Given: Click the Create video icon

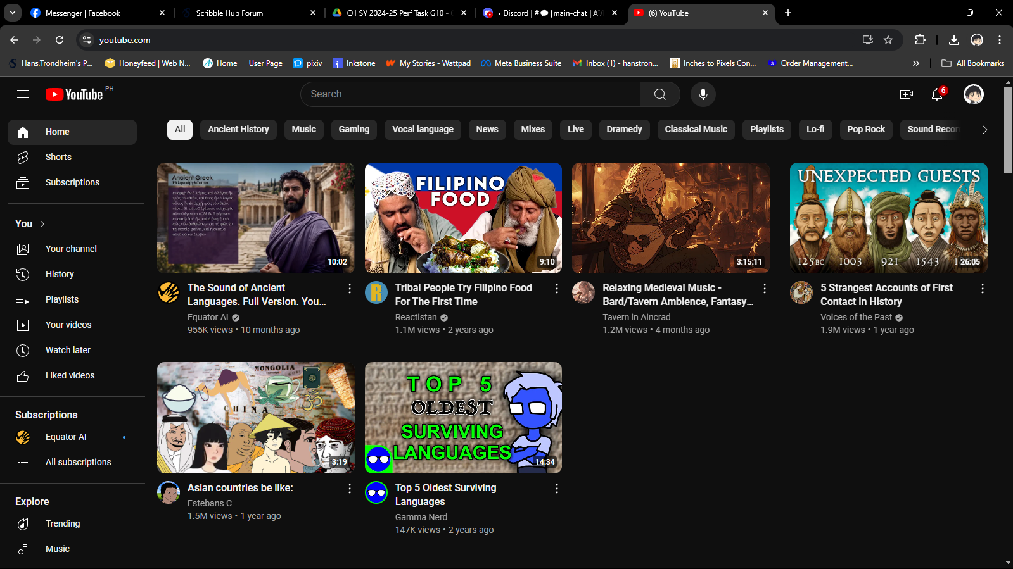Looking at the screenshot, I should point(906,94).
